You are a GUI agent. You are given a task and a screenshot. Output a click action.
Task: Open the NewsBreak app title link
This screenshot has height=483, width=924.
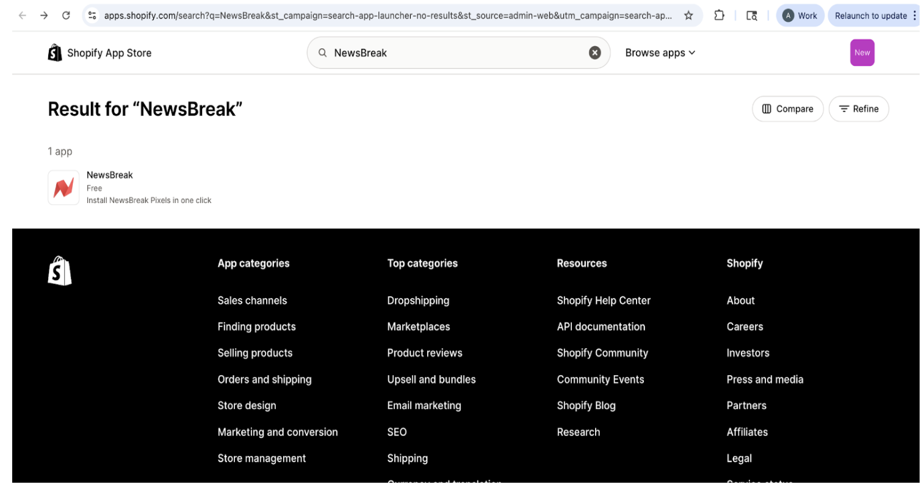110,175
